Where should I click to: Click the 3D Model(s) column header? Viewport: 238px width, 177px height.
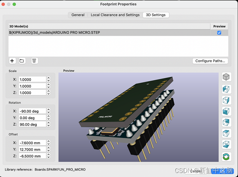pyautogui.click(x=109, y=26)
